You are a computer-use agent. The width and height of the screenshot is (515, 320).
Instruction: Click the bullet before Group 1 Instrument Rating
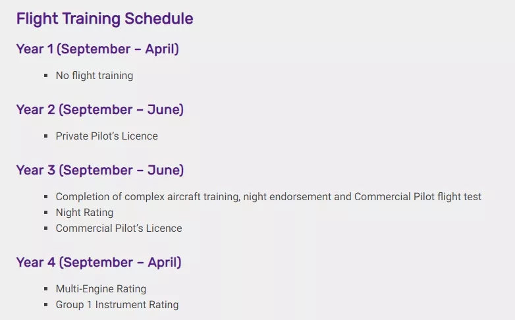pyautogui.click(x=46, y=305)
